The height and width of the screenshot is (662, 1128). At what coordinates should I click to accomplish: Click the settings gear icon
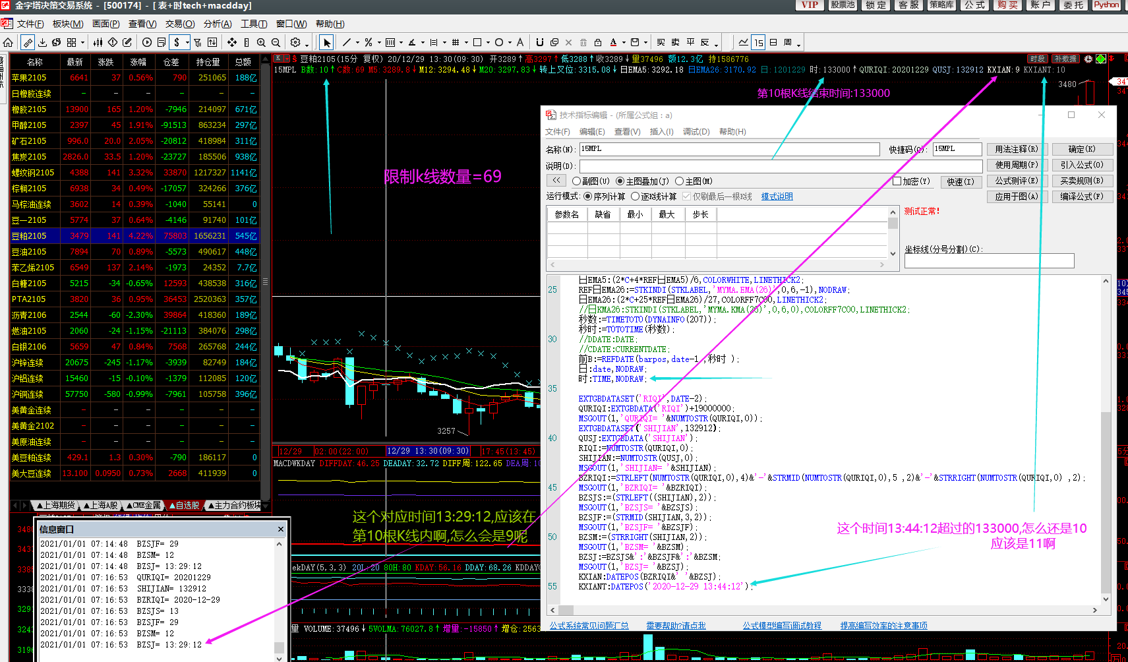(x=295, y=42)
